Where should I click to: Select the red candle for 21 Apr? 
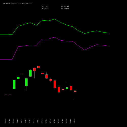click(47, 76)
